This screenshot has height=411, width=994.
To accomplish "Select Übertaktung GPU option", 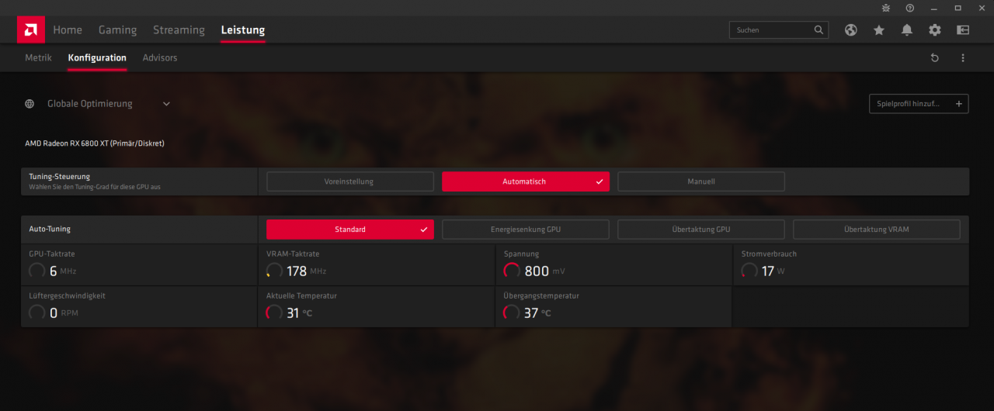I will pyautogui.click(x=701, y=230).
